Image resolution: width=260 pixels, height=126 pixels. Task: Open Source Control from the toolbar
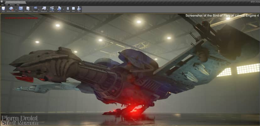coord(11,9)
